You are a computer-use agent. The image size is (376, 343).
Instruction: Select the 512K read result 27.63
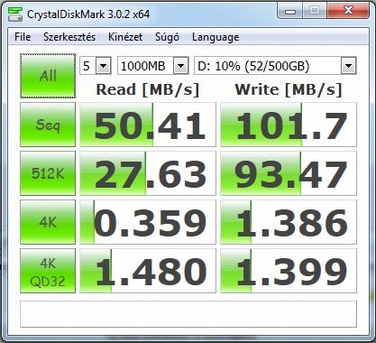(148, 173)
